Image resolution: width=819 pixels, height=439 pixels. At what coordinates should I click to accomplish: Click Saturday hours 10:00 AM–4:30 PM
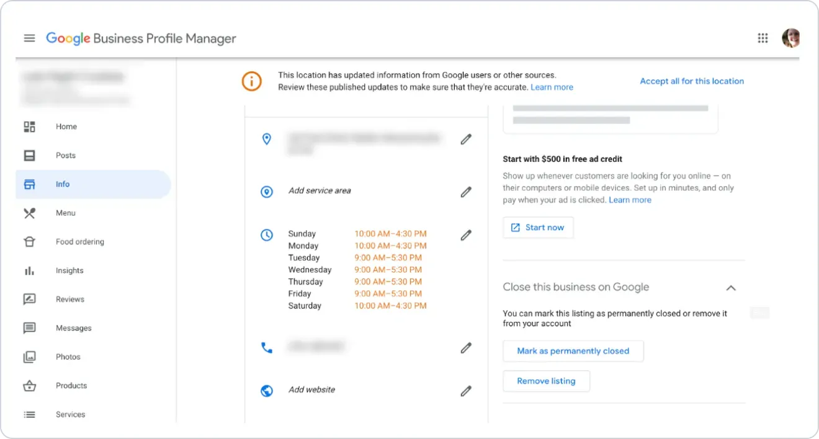(390, 306)
